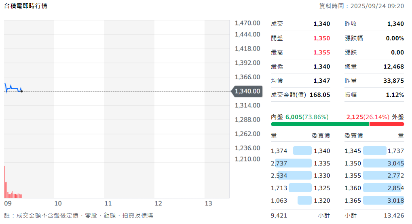Click the 1,444.00 axis label
This screenshot has height=224, width=412.
(x=247, y=34)
